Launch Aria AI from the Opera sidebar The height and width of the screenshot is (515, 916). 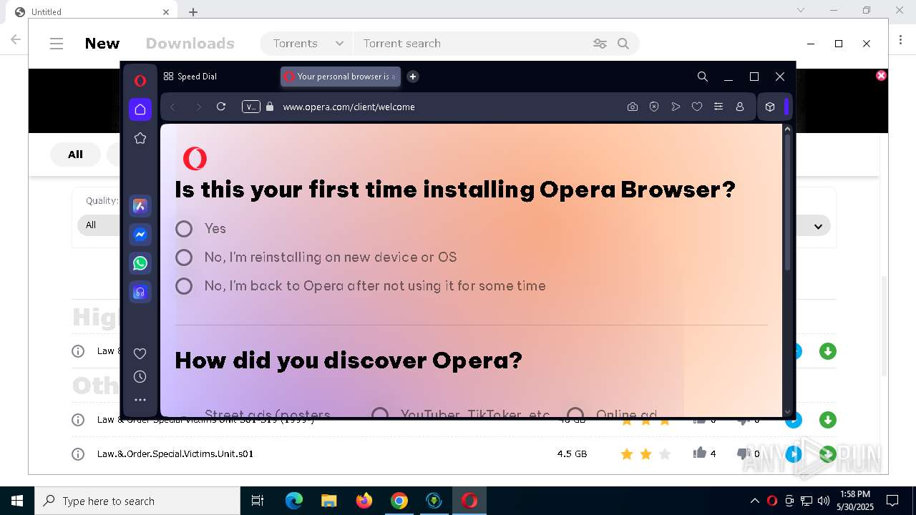[x=140, y=206]
